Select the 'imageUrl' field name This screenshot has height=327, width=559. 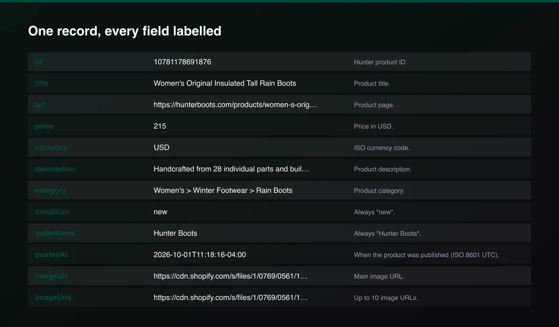click(x=51, y=276)
